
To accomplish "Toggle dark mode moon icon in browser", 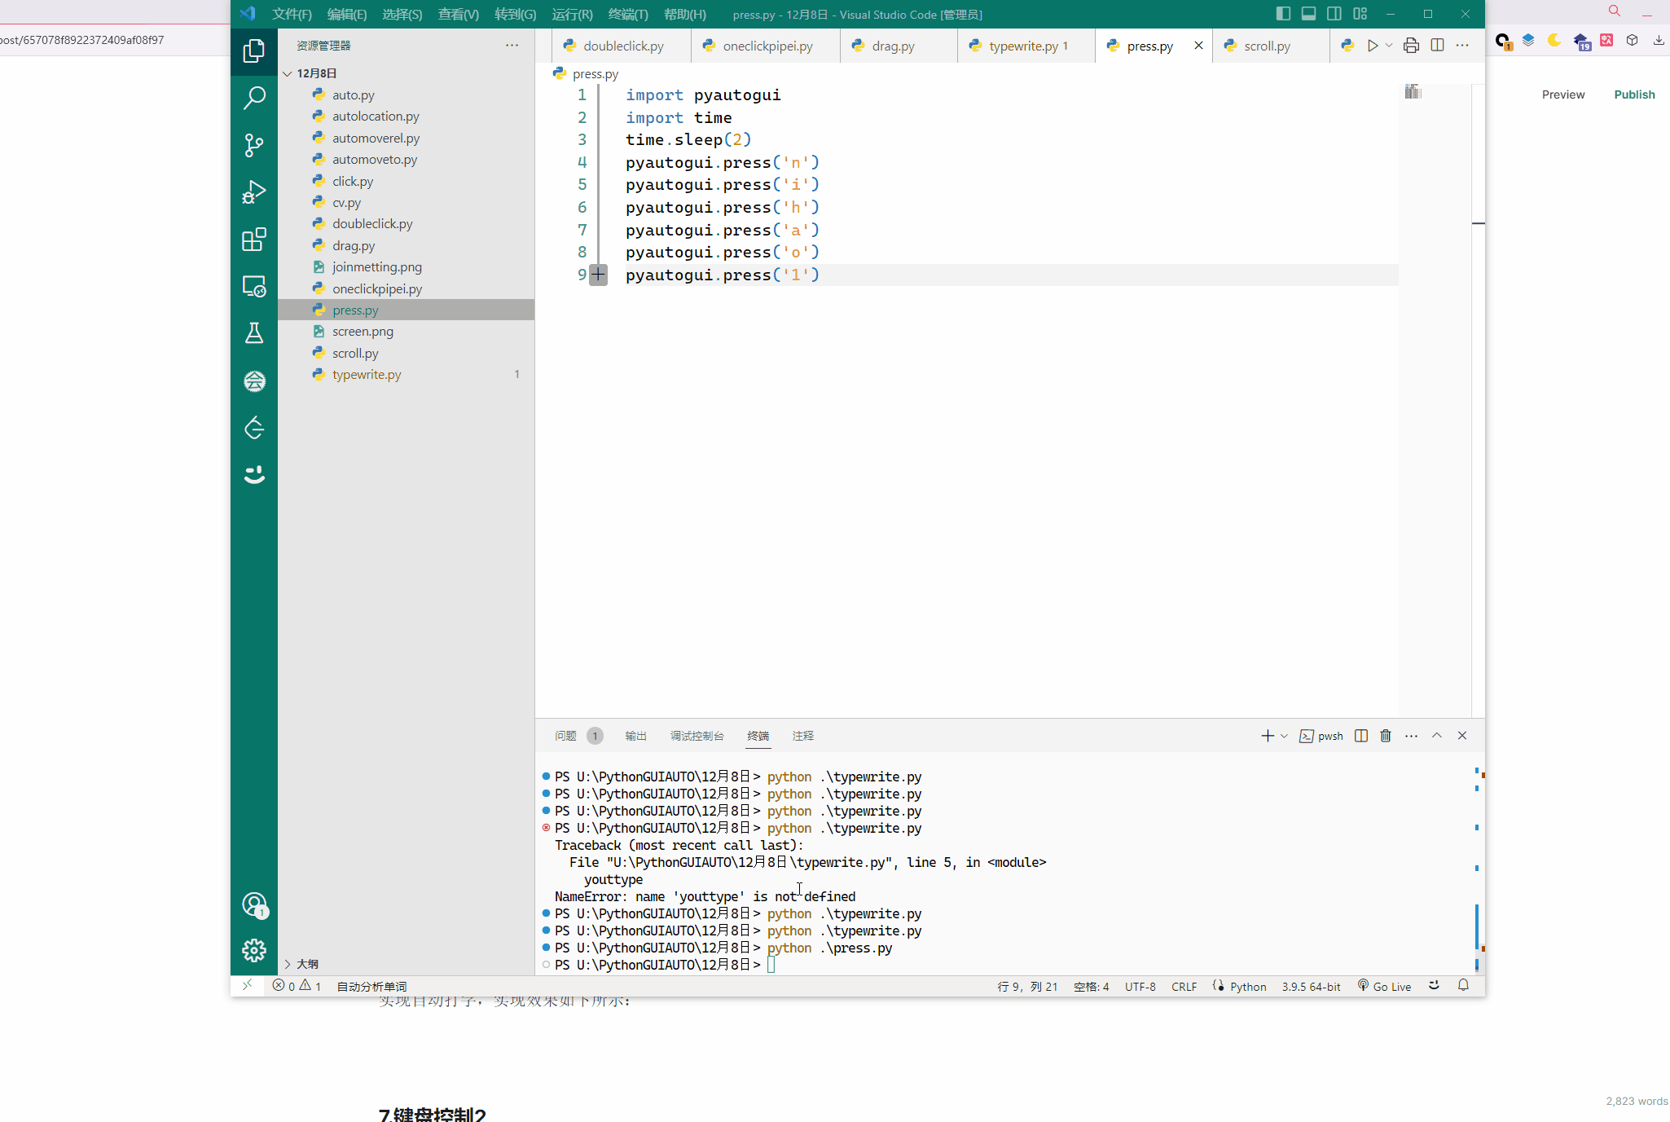I will 1554,40.
